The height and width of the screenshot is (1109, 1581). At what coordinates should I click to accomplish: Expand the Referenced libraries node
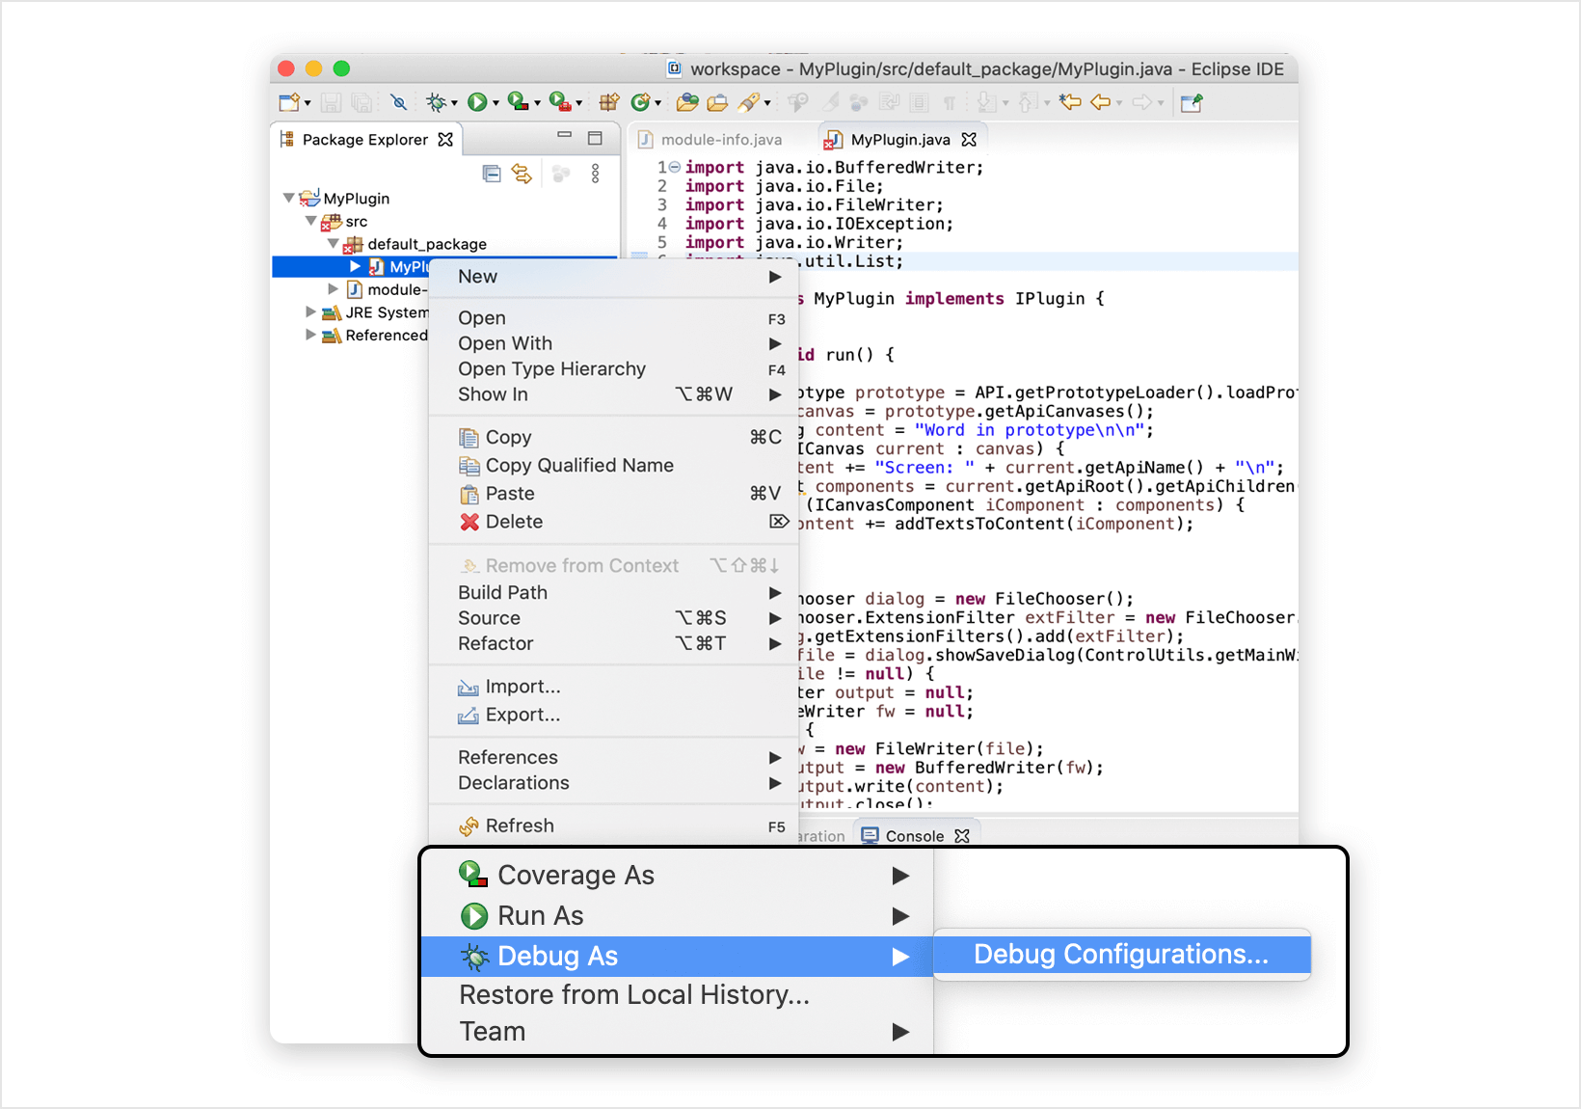pos(311,336)
